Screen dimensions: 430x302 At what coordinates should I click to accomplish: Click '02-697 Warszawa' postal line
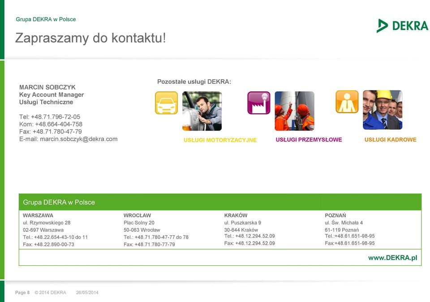click(x=43, y=230)
